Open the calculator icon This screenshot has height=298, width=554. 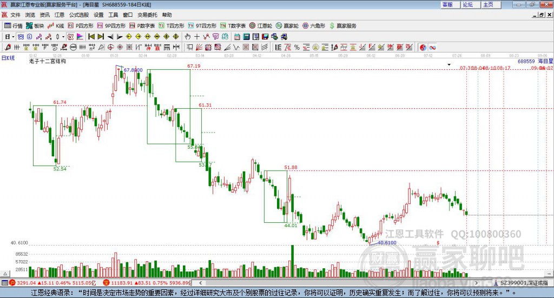[x=246, y=37]
